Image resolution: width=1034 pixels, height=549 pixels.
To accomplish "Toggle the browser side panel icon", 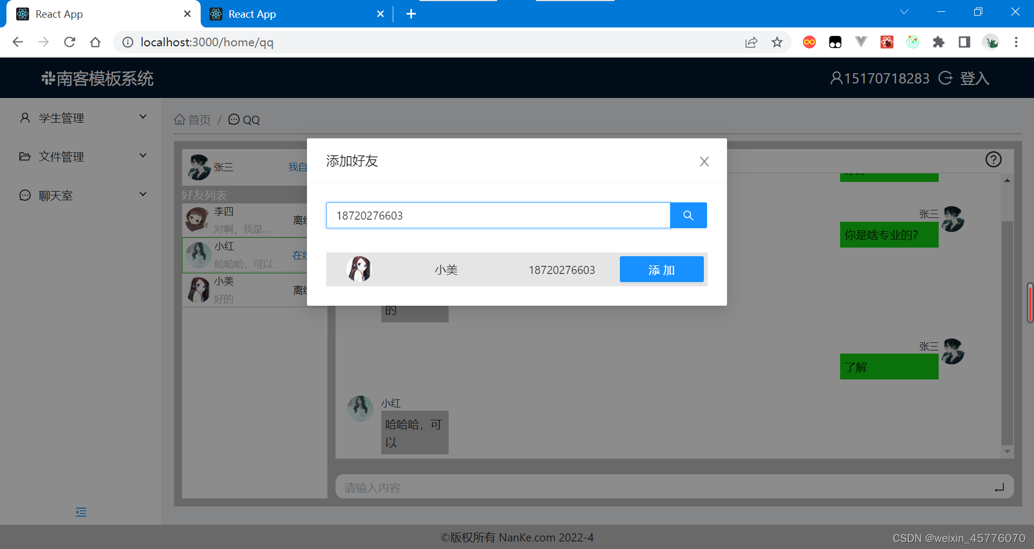I will click(x=965, y=42).
